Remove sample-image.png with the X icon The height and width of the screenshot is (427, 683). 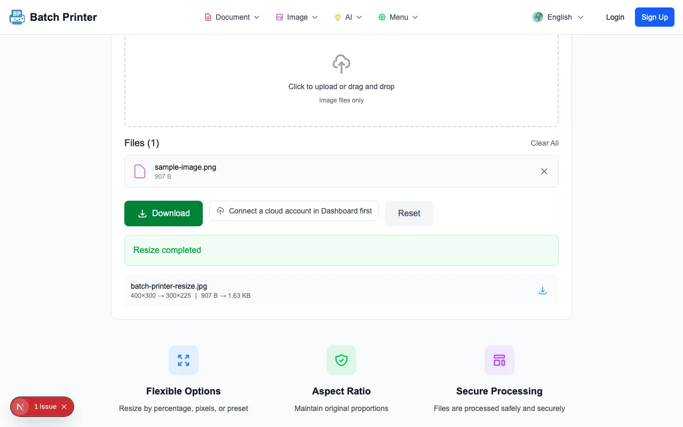pyautogui.click(x=544, y=171)
